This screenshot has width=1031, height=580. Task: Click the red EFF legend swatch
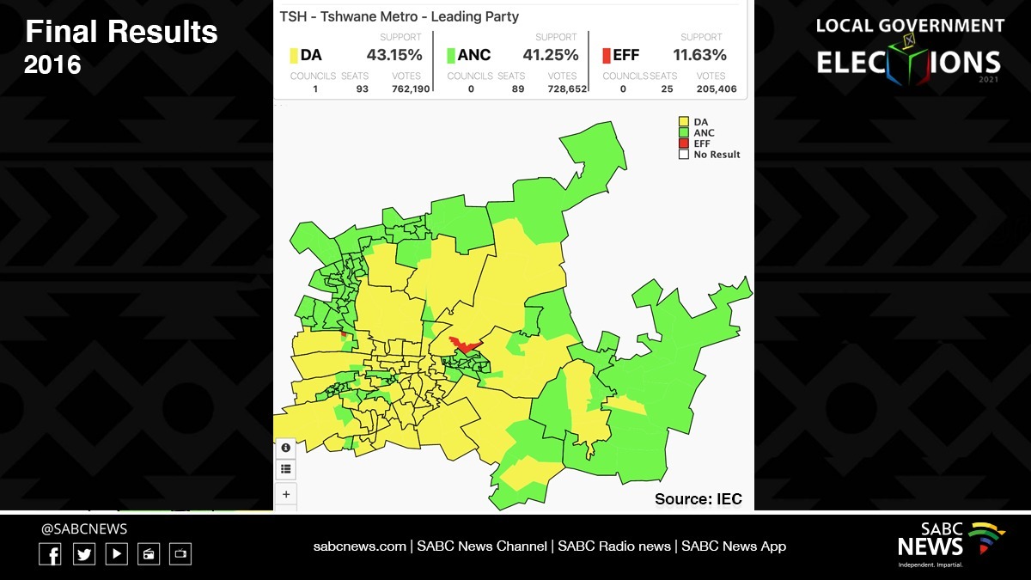pos(684,143)
